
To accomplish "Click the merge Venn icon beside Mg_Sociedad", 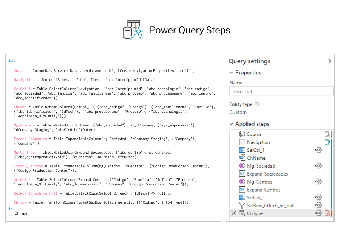I will [x=242, y=166].
